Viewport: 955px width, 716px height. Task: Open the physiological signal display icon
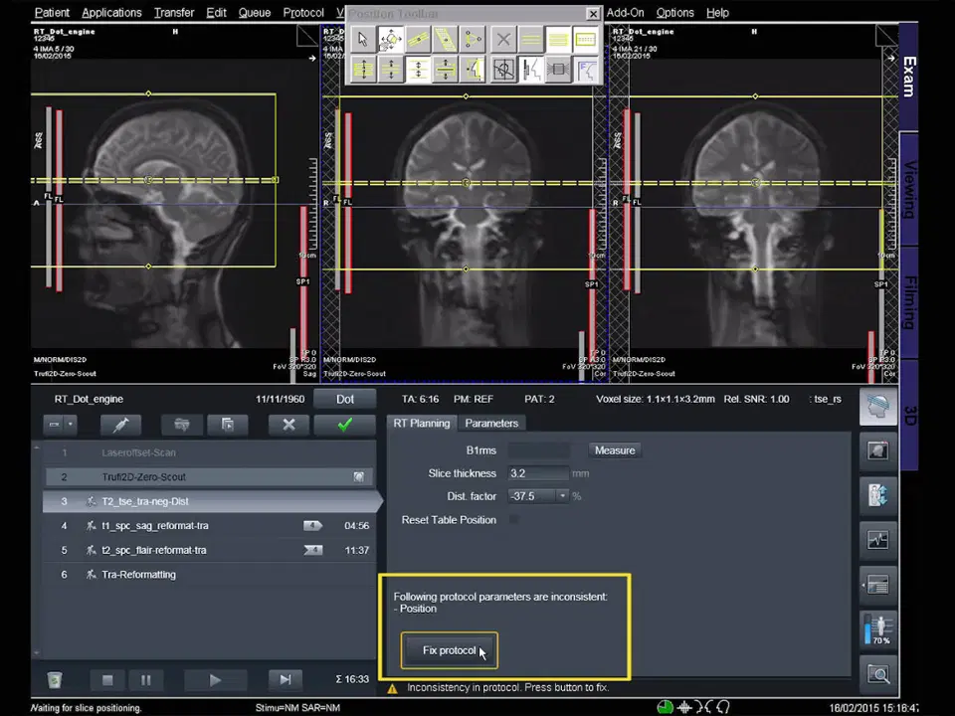877,540
